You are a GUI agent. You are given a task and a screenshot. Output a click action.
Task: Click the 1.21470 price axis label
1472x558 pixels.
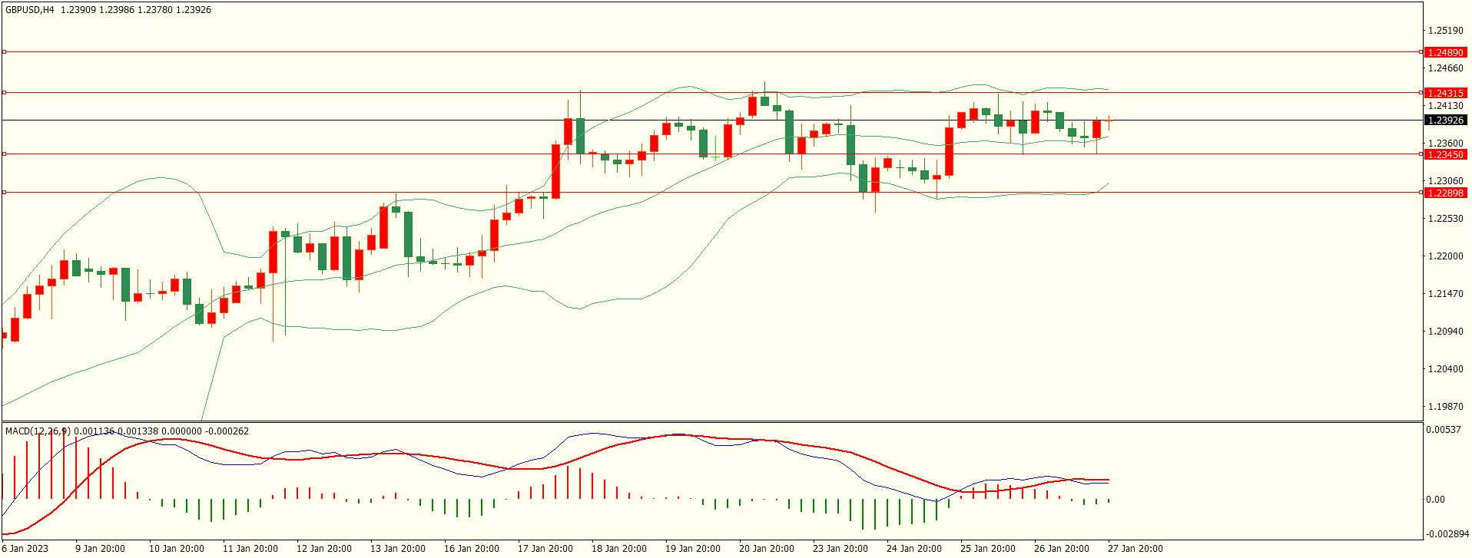(x=1445, y=294)
